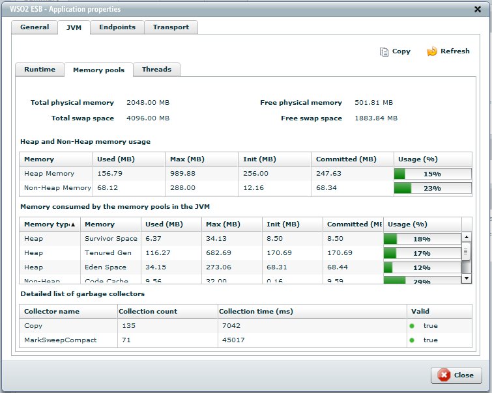This screenshot has height=393, width=492.
Task: Click the 273.06 Eden Space max value
Action: click(218, 267)
